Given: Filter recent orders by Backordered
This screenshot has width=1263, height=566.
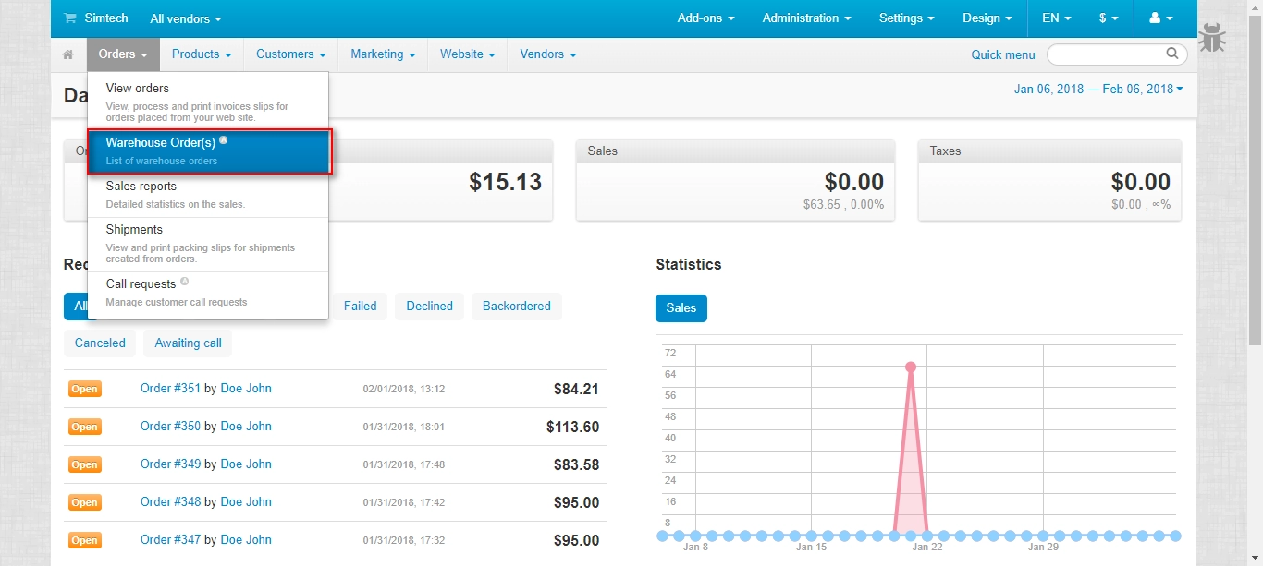Looking at the screenshot, I should 516,307.
